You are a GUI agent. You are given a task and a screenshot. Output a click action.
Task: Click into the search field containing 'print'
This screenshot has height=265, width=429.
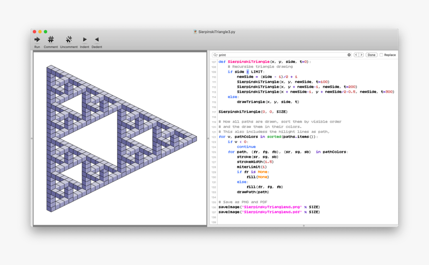coord(279,55)
